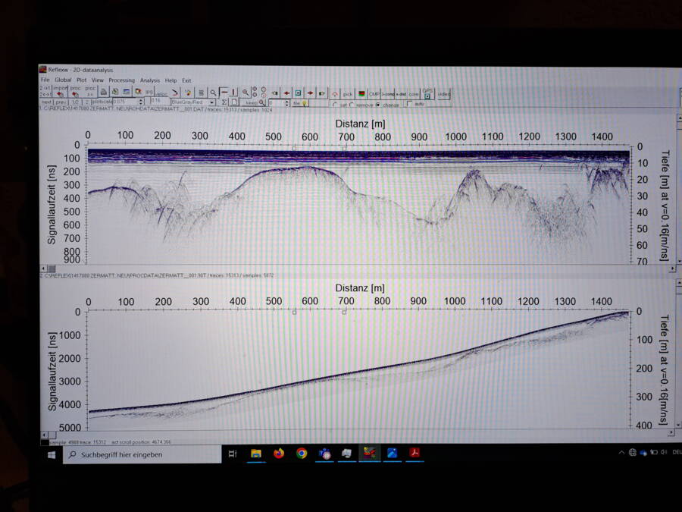The height and width of the screenshot is (512, 682).
Task: Click the GPS toolbar icon
Action: pyautogui.click(x=428, y=93)
